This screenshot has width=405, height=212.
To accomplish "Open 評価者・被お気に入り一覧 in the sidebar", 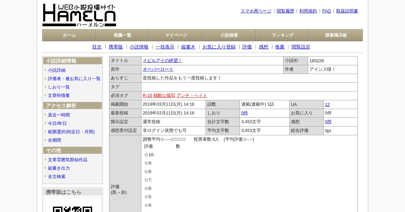I will click(74, 79).
